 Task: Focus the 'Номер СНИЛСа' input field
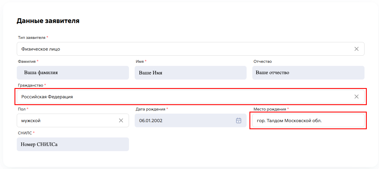pos(73,144)
